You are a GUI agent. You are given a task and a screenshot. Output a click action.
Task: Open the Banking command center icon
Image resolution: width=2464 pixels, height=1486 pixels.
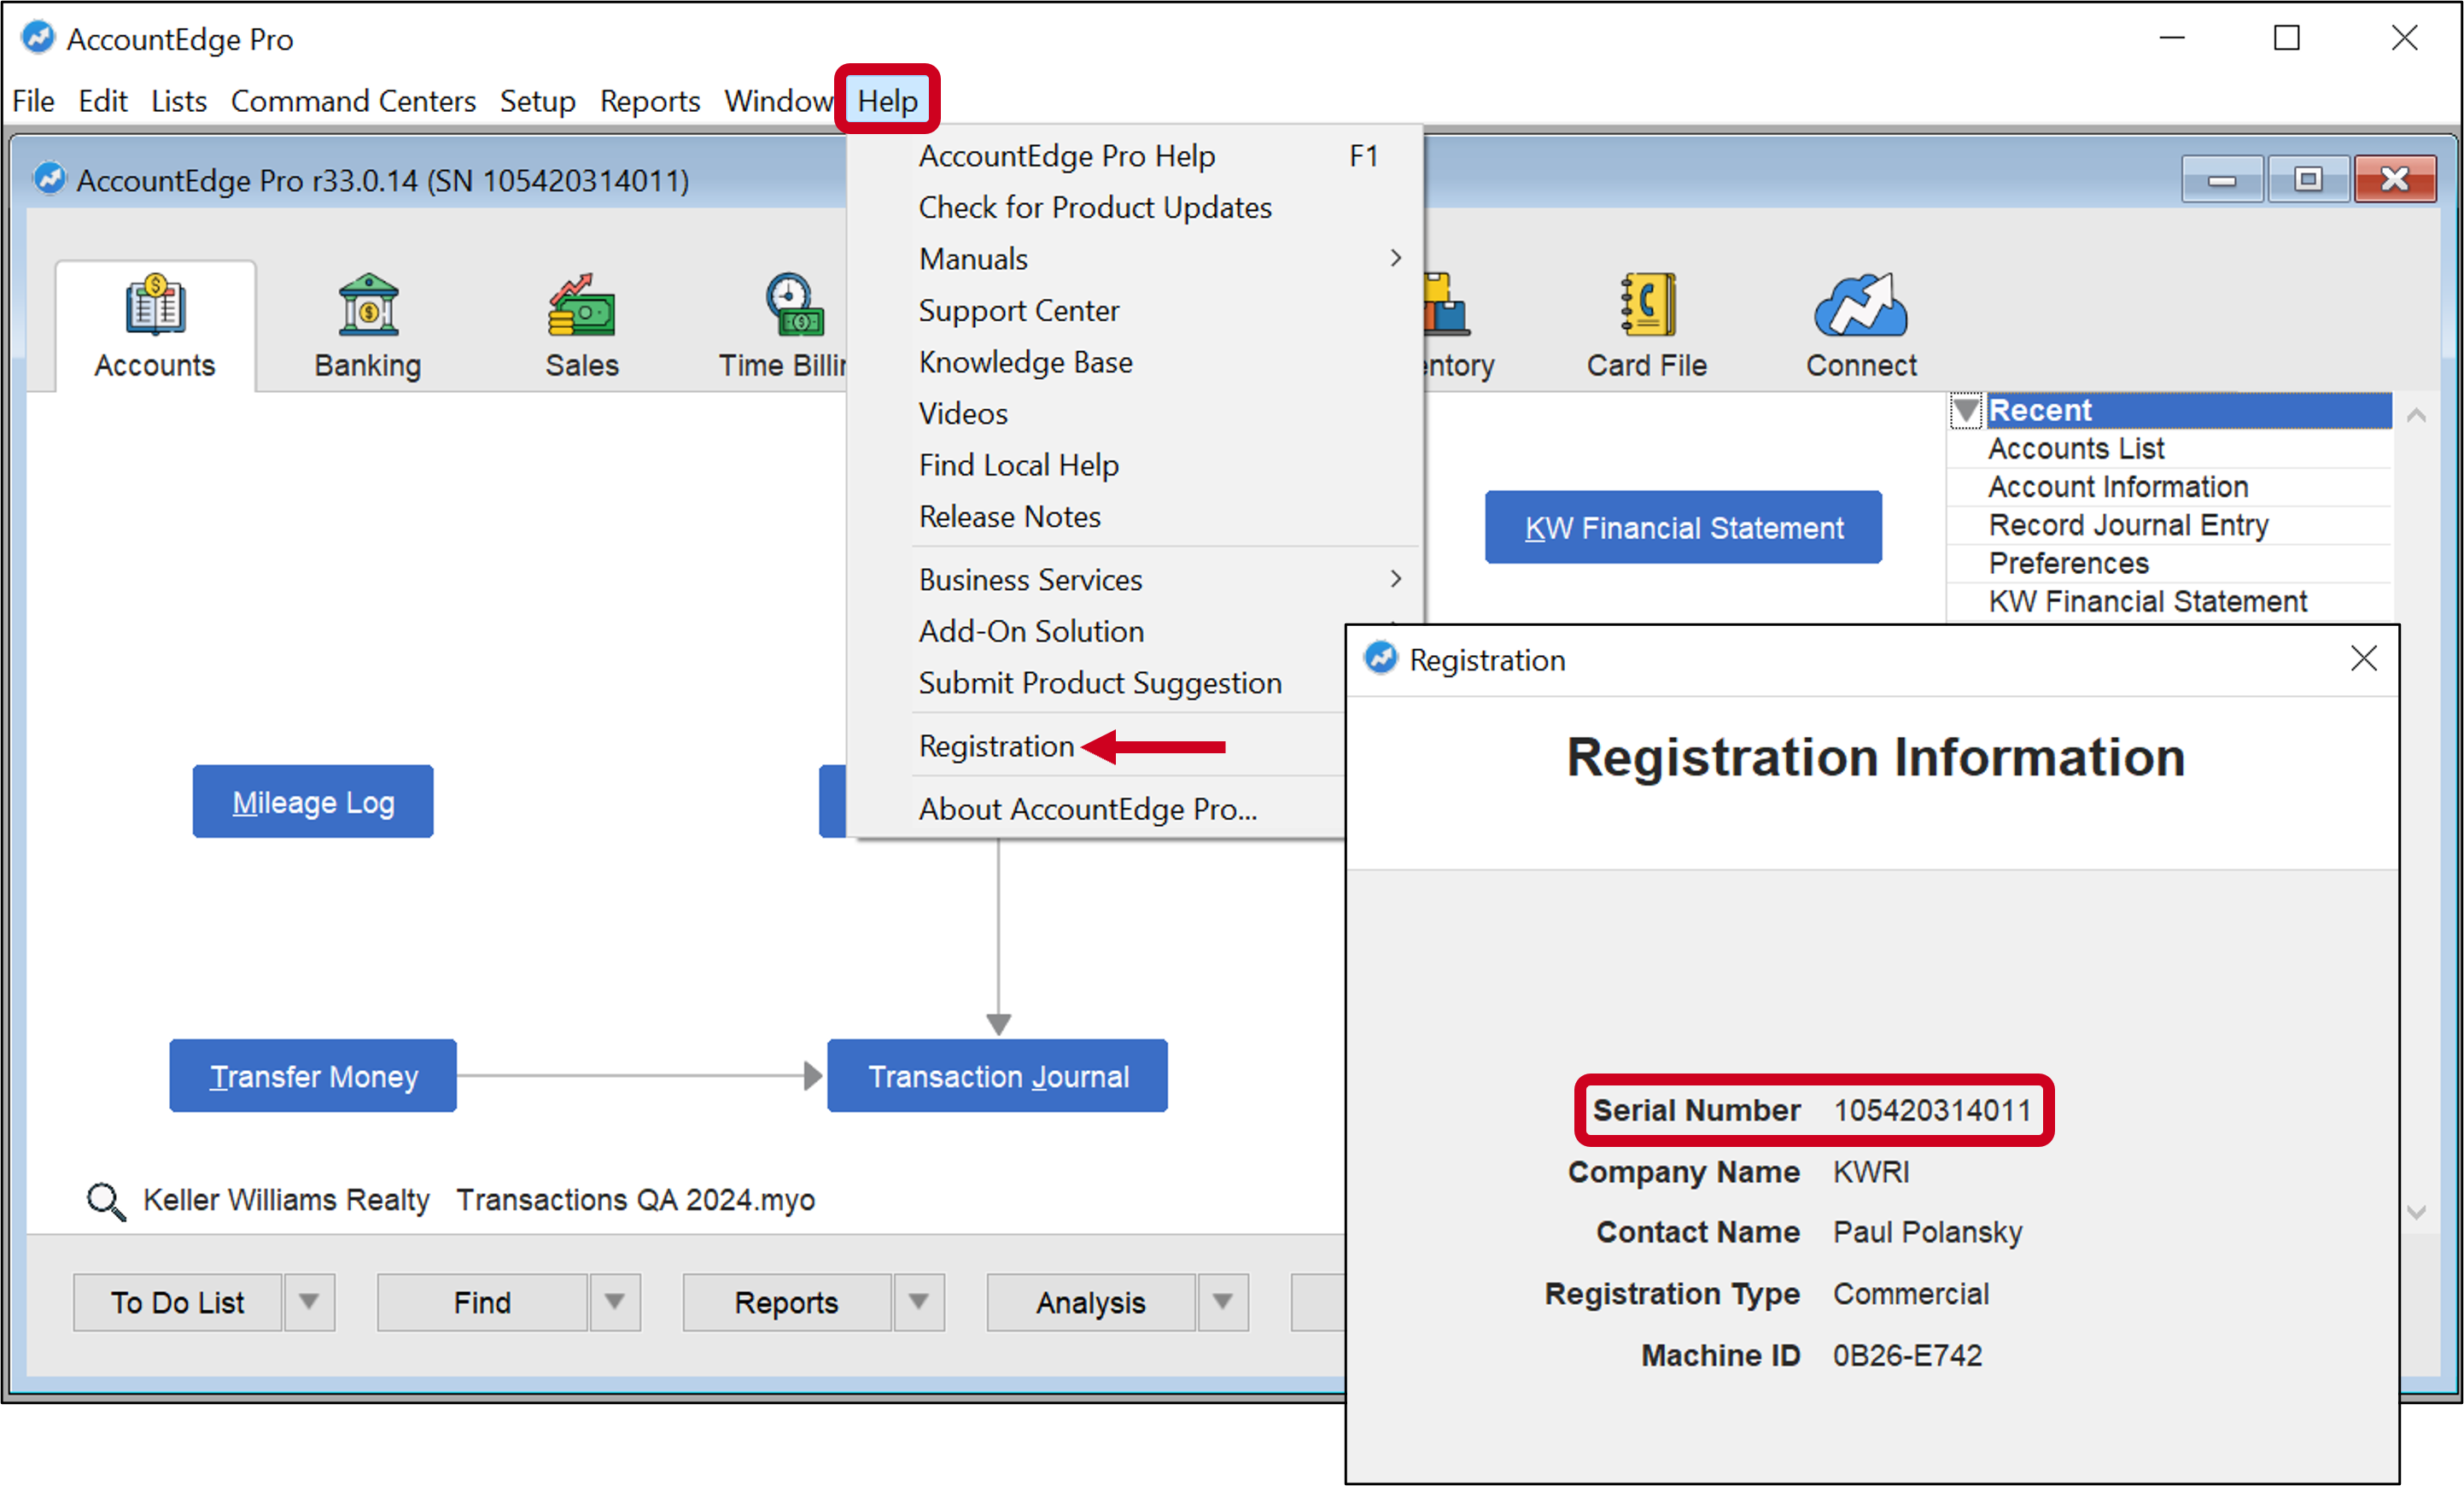pos(368,305)
